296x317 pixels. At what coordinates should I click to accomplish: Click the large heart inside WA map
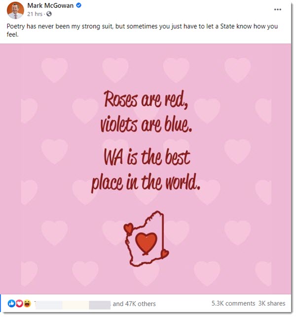(x=146, y=243)
